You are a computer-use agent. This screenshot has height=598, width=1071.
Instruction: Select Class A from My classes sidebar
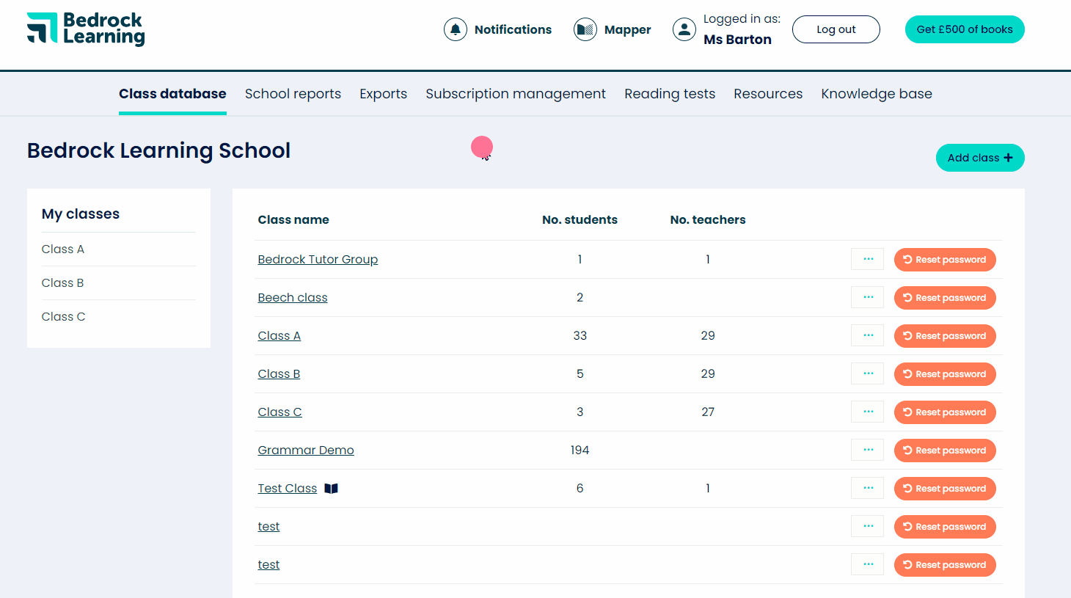pyautogui.click(x=62, y=249)
